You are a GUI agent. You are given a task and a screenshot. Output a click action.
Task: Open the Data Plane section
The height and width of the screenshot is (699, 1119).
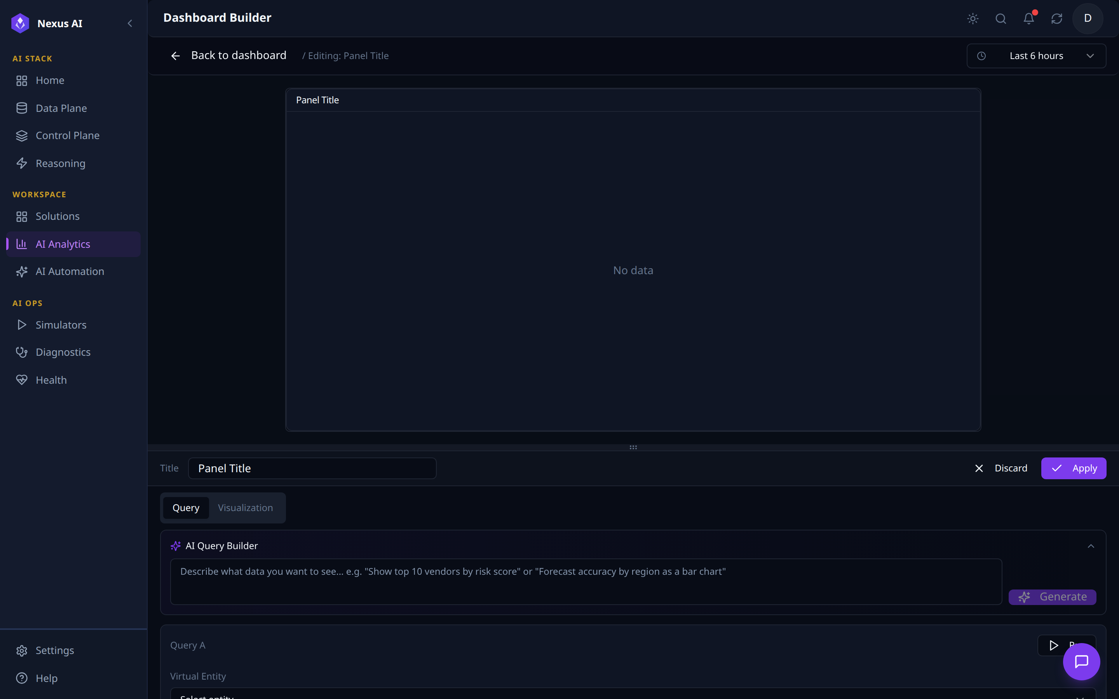73,108
